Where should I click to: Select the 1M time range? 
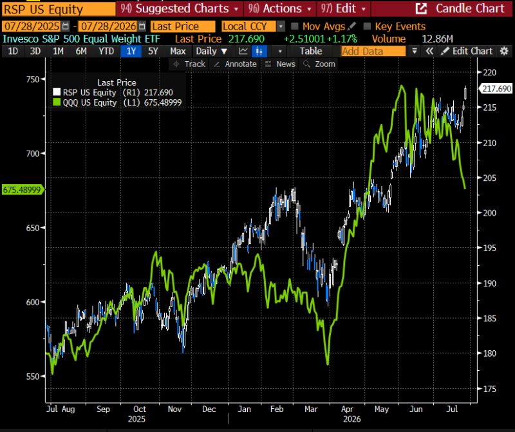pyautogui.click(x=58, y=52)
